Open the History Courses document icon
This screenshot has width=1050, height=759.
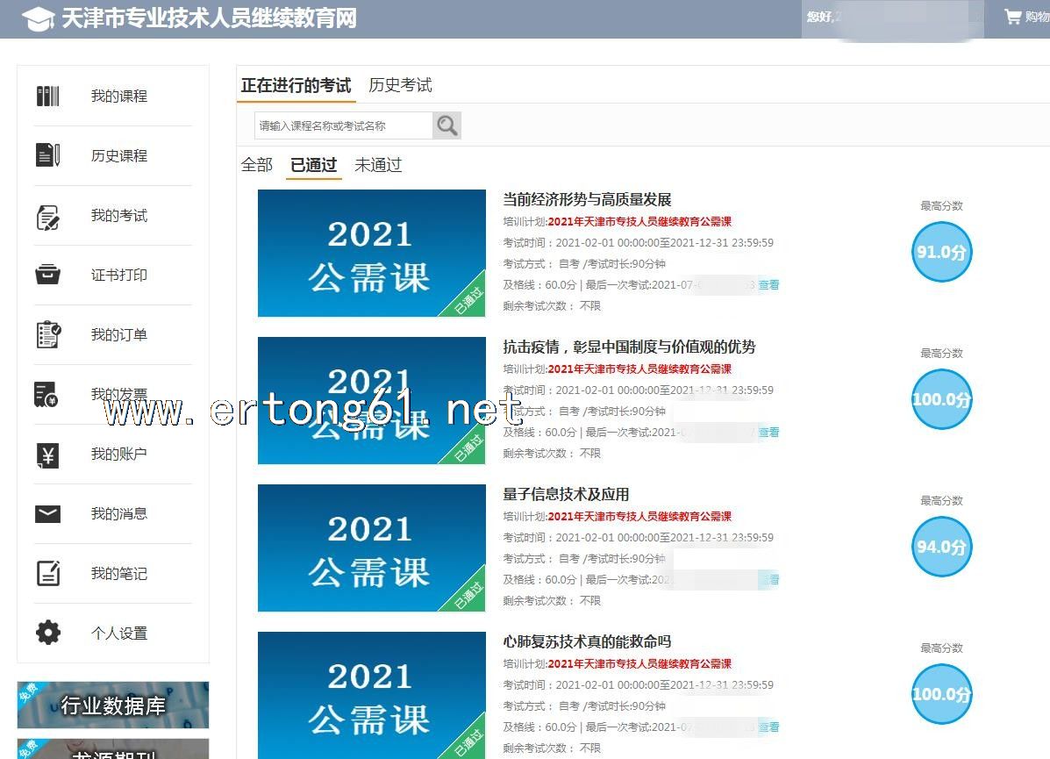(48, 156)
